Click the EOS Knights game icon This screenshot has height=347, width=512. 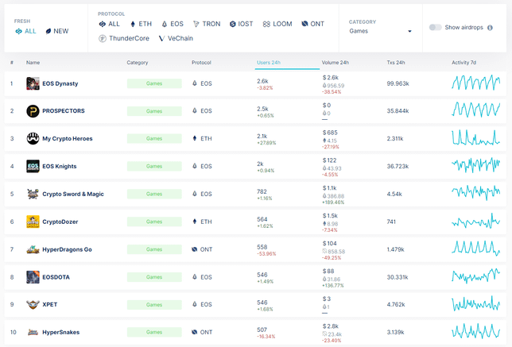[33, 167]
